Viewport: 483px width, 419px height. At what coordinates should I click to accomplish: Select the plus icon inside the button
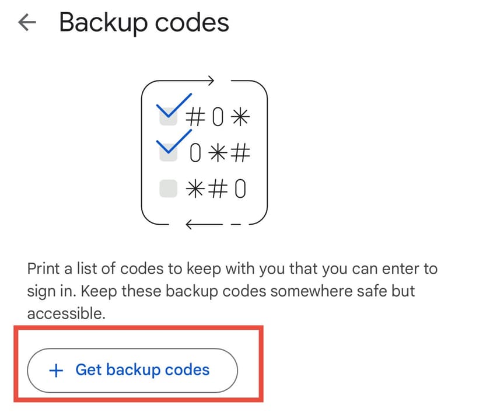pyautogui.click(x=57, y=370)
